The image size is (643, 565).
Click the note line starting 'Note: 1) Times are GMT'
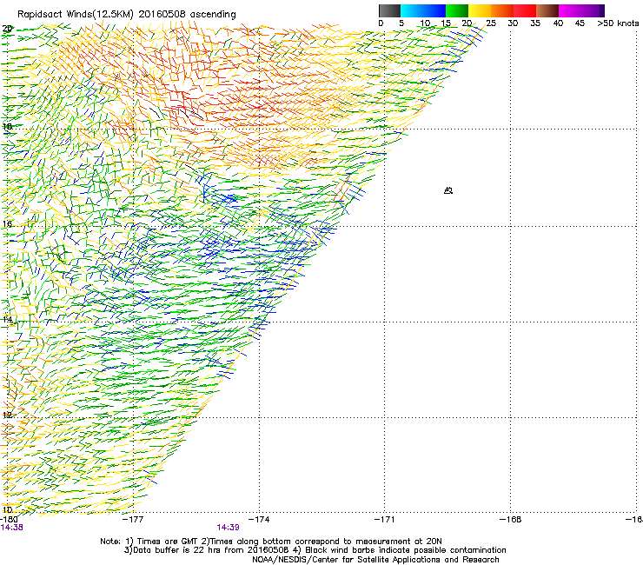[271, 542]
